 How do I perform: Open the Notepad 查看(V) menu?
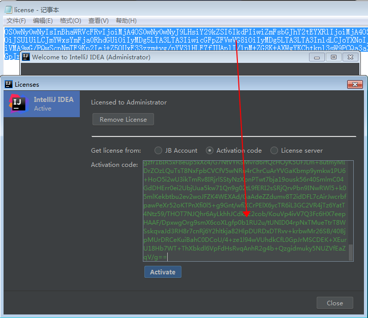(98, 21)
